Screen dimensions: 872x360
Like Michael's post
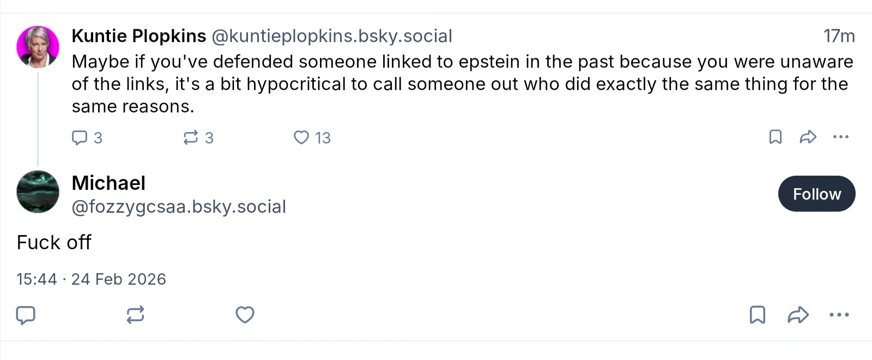point(245,315)
